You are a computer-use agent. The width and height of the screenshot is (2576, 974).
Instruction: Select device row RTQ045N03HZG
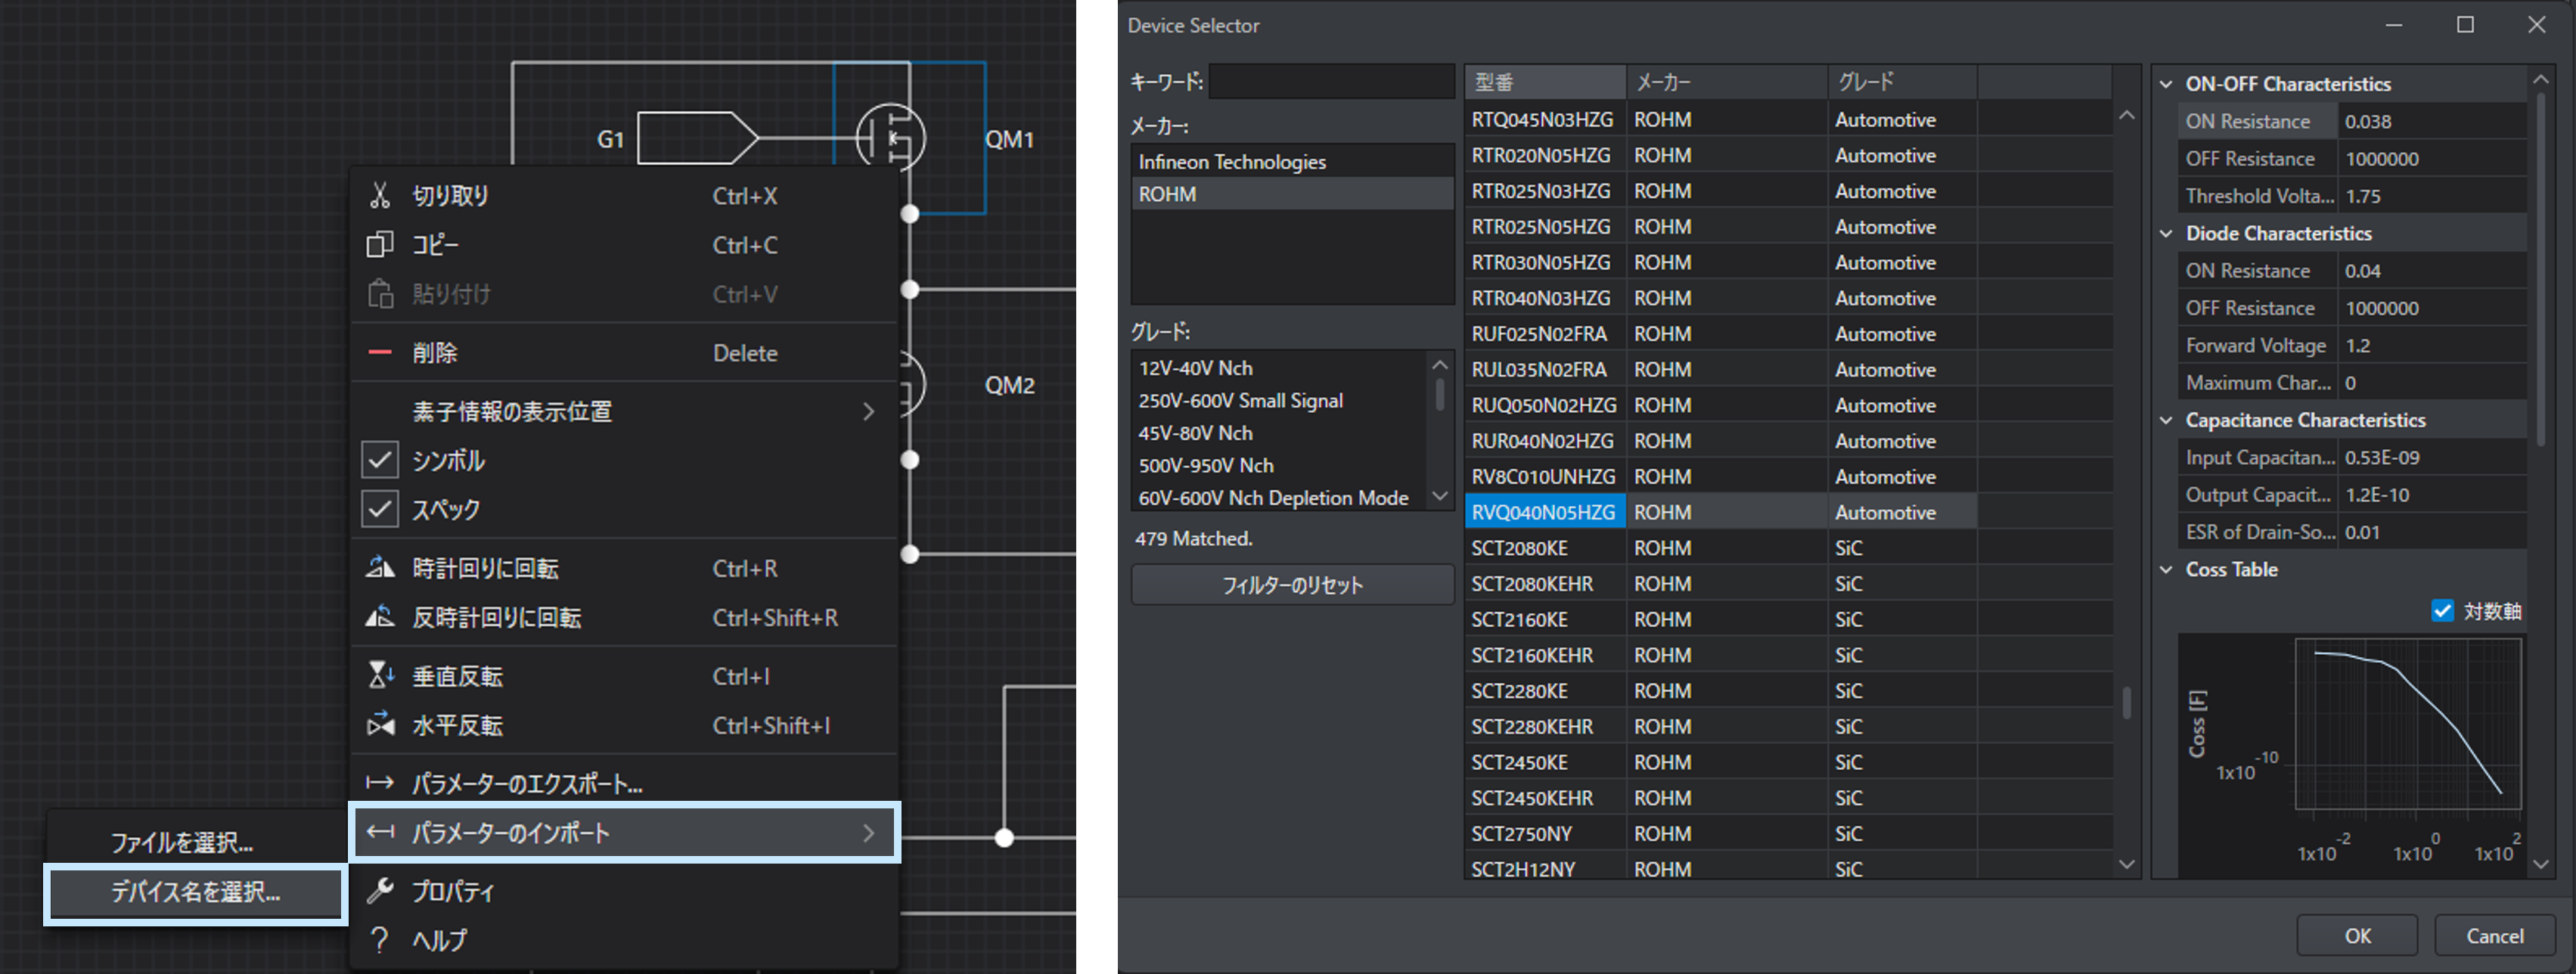(1789, 120)
